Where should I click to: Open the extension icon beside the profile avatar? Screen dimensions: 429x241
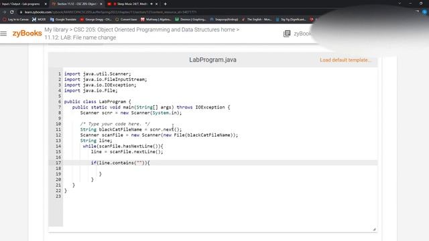[417, 12]
